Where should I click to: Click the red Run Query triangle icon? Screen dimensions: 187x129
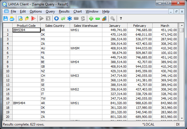33,19
